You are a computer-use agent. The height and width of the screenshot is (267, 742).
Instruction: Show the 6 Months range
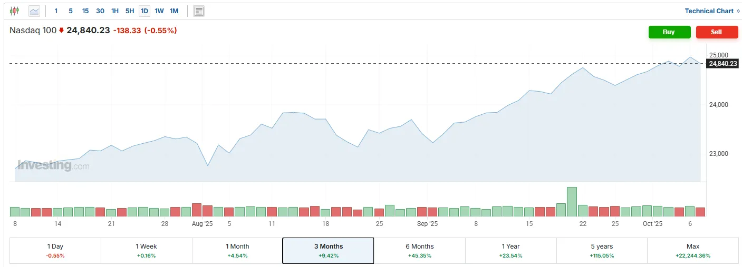click(x=419, y=251)
